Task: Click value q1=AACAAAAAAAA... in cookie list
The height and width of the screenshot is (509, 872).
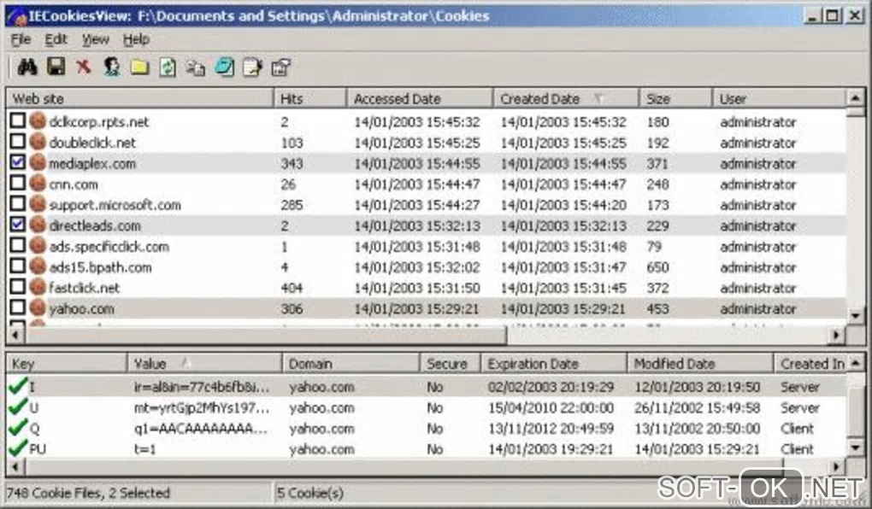Action: click(200, 429)
